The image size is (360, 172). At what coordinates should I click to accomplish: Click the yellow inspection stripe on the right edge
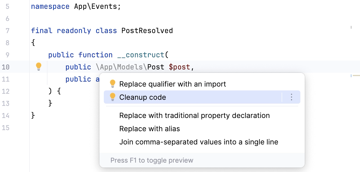[356, 75]
